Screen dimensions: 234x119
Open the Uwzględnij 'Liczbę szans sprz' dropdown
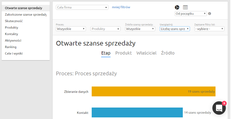tap(175, 29)
